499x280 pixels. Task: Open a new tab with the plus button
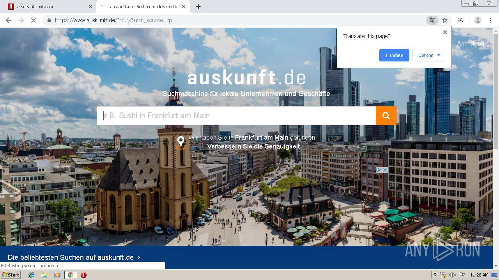(x=198, y=7)
